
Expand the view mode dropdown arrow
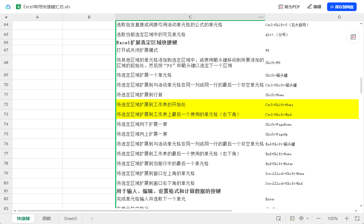(x=307, y=218)
